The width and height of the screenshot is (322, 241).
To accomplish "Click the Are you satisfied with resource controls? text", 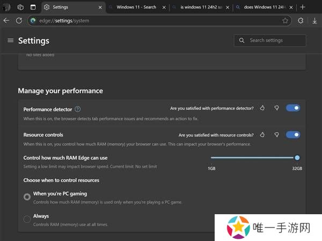I will pyautogui.click(x=216, y=135).
